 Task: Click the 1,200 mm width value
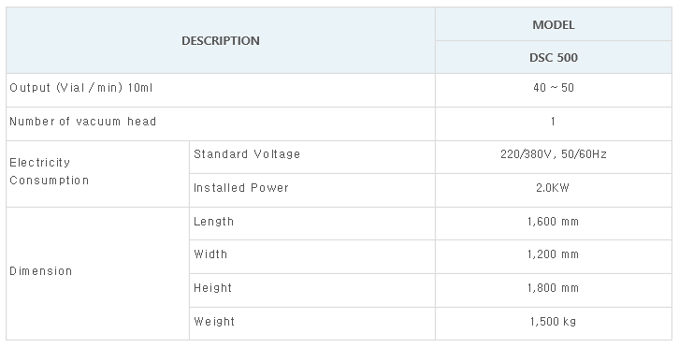point(553,254)
